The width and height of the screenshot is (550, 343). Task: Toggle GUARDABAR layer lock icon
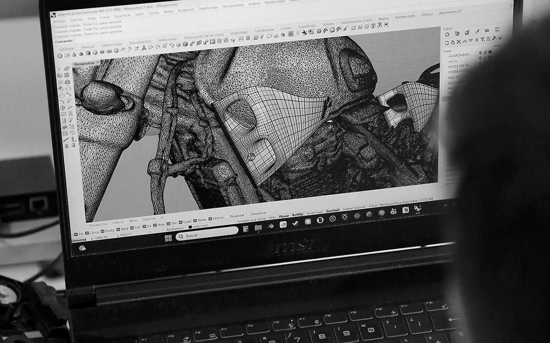485,52
